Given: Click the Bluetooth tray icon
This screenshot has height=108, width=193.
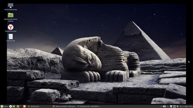Looking at the screenshot, I should click(x=168, y=106).
